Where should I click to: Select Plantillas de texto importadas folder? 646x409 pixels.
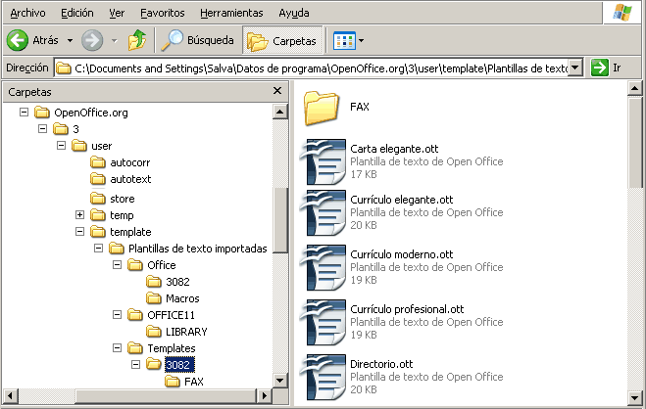188,249
